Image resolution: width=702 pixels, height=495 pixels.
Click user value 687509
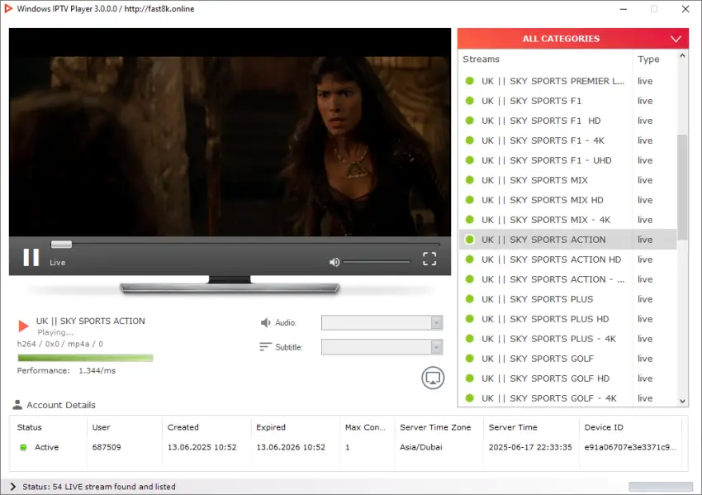(107, 447)
